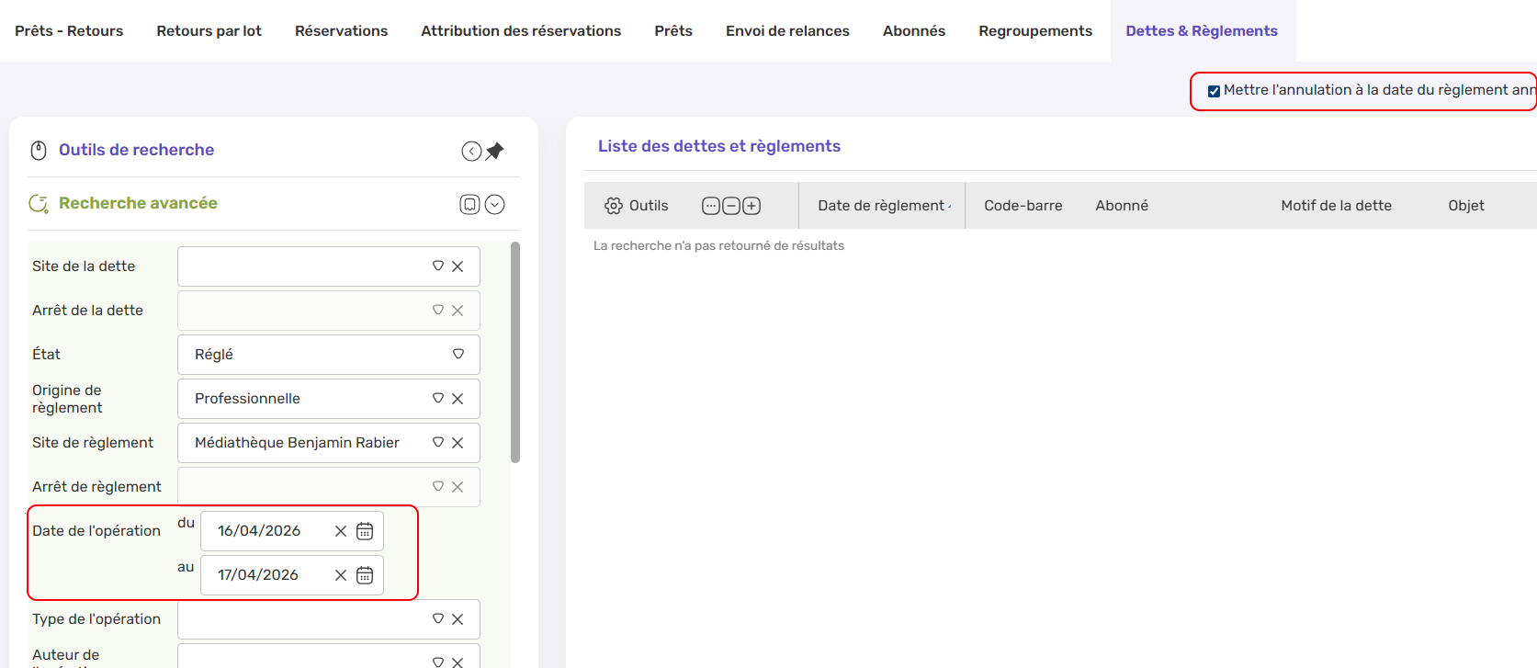Go to Attribution des réservations tab
The height and width of the screenshot is (668, 1537).
(x=521, y=31)
